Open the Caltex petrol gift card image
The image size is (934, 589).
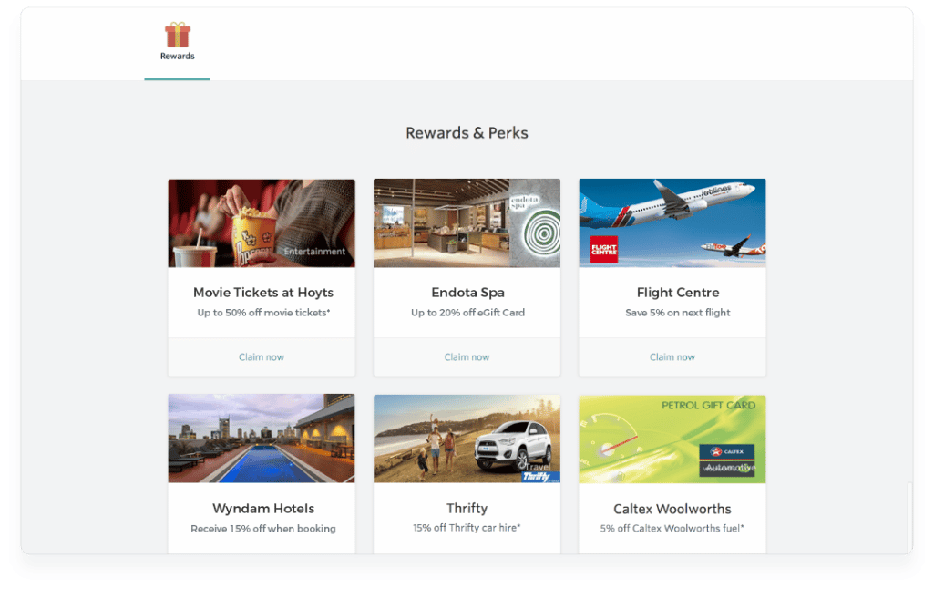[x=672, y=439]
